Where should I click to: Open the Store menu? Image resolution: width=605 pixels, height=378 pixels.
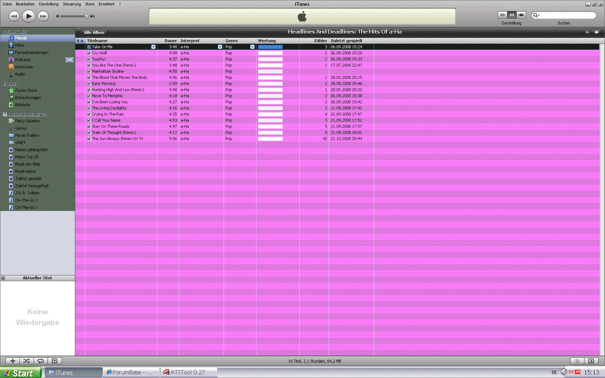pos(90,4)
